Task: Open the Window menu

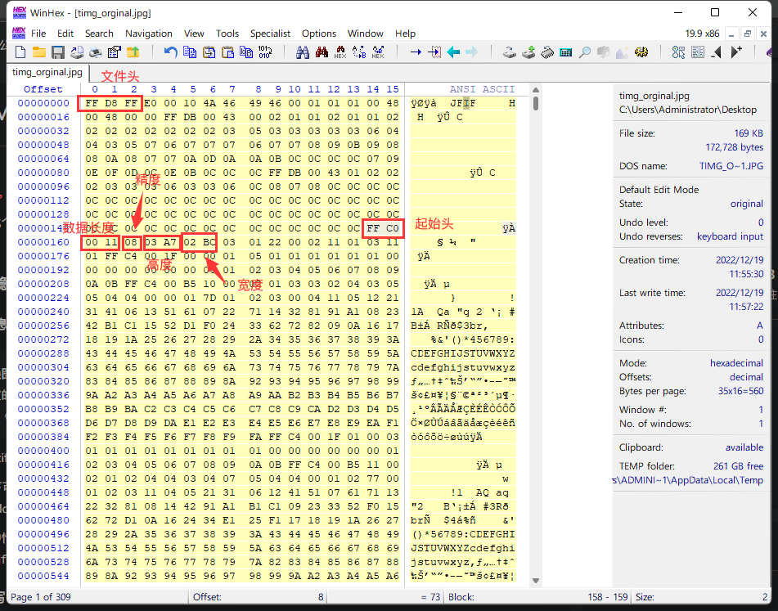Action: coord(365,34)
